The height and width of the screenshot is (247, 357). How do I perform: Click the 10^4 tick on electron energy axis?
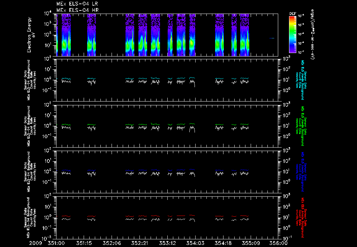point(48,14)
